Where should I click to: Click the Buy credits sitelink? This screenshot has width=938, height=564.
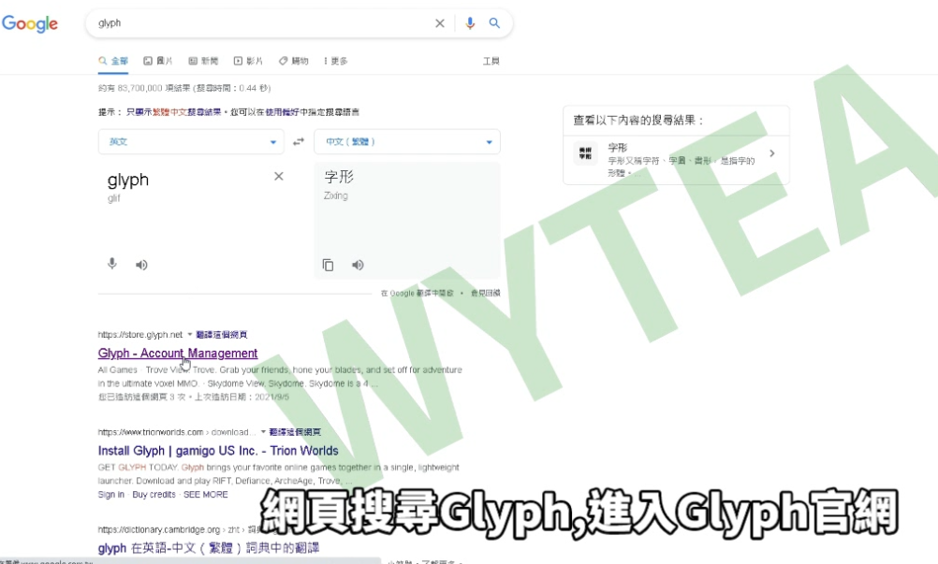(154, 495)
